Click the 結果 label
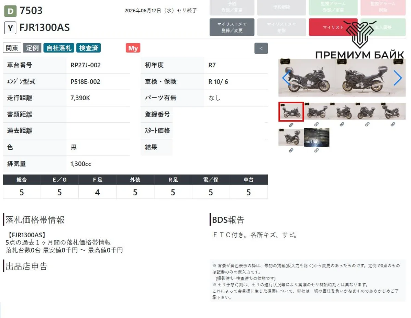This screenshot has width=411, height=318. pos(151,147)
